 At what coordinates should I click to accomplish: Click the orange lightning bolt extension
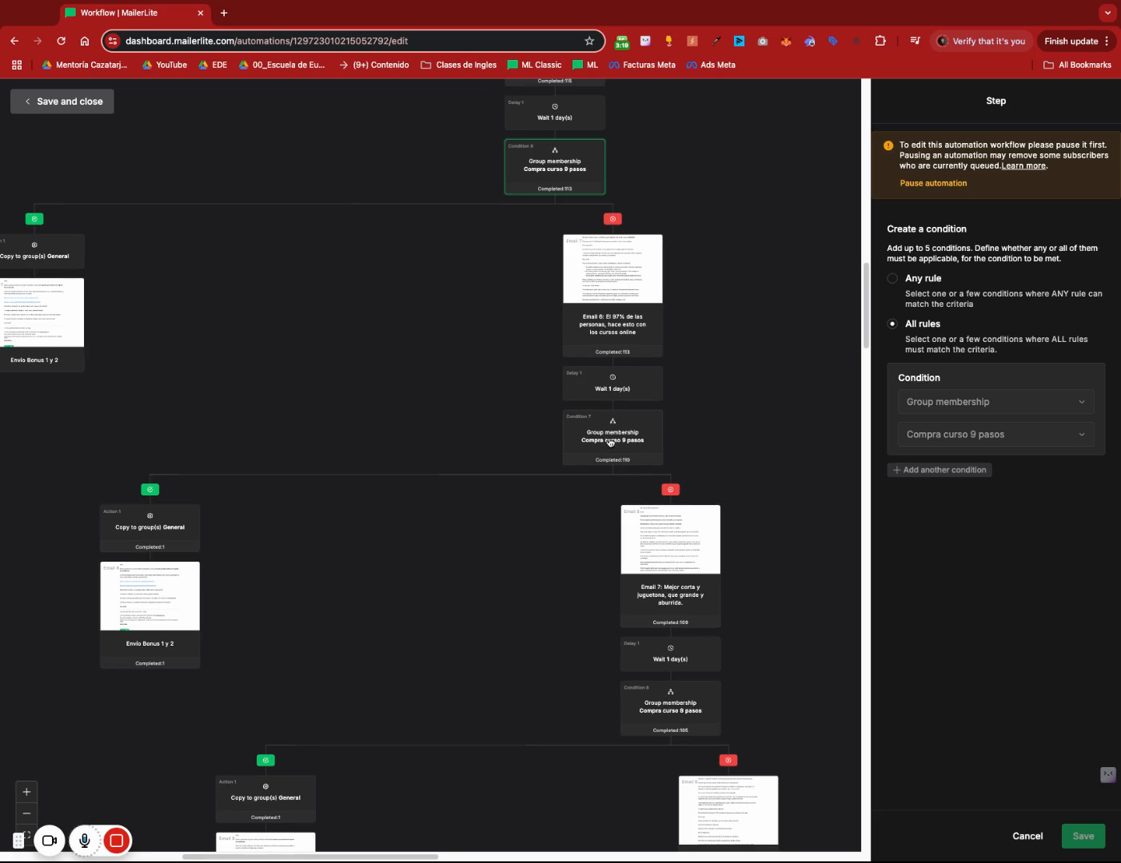(692, 41)
